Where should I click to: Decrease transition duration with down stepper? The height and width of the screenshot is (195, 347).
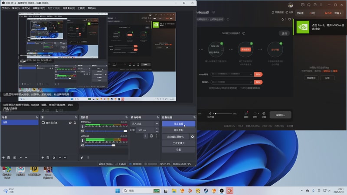coord(157,132)
